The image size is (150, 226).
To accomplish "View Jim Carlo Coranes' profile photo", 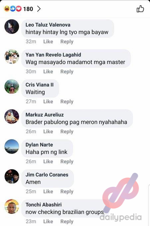I will click(x=12, y=176).
